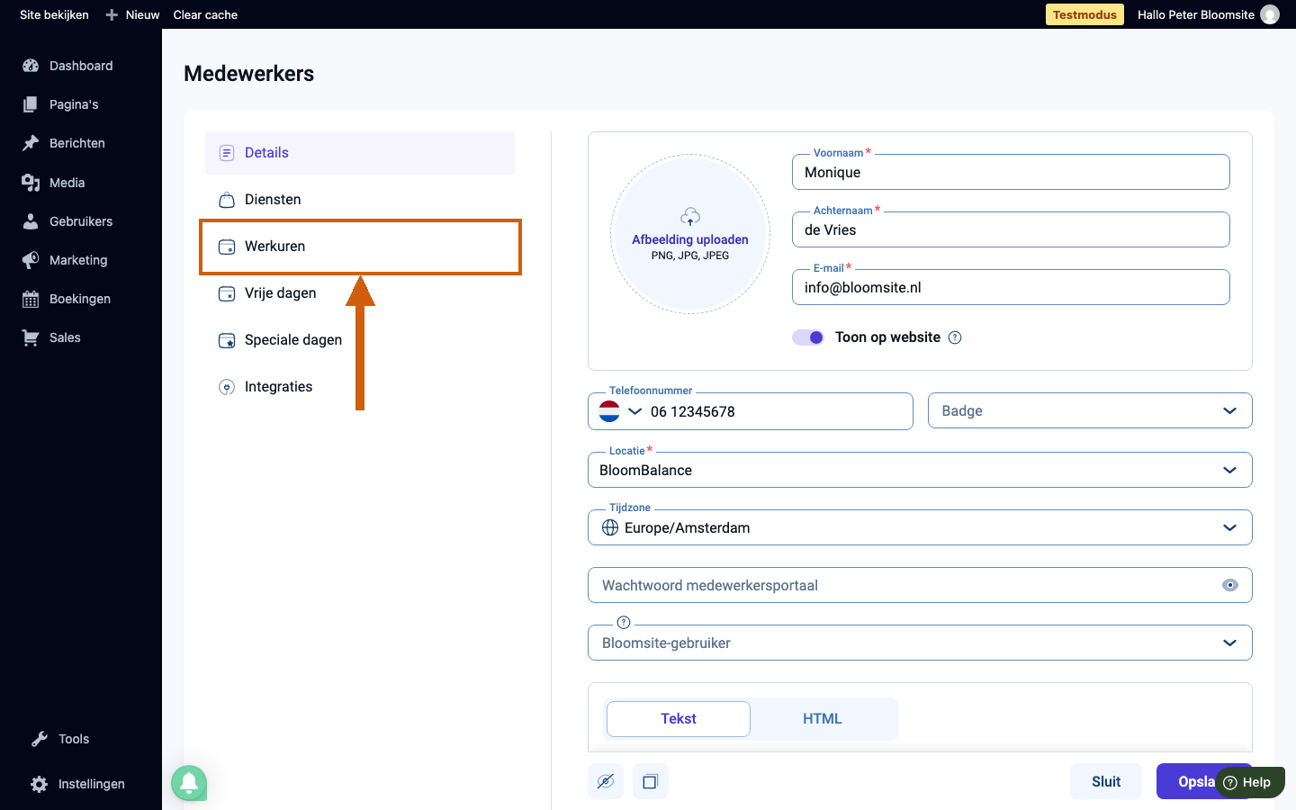
Task: Switch editor to Tekst tab
Action: point(679,719)
